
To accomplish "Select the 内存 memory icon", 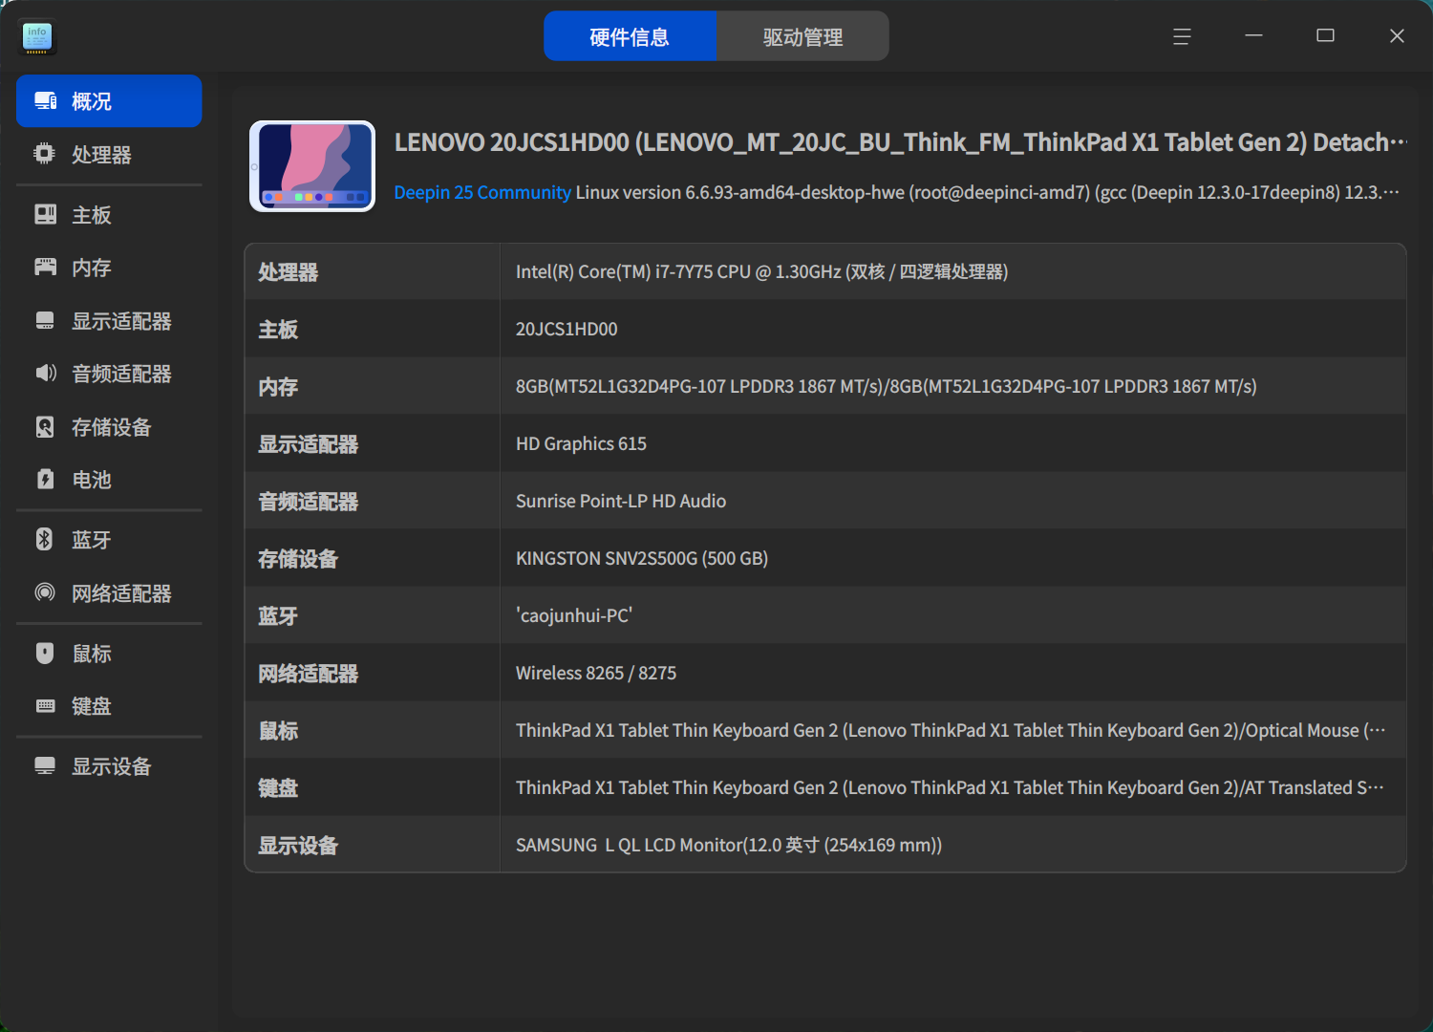I will click(45, 267).
